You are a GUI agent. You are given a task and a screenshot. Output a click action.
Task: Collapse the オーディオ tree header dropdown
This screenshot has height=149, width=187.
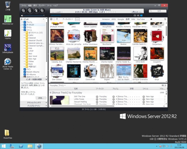click(43, 19)
